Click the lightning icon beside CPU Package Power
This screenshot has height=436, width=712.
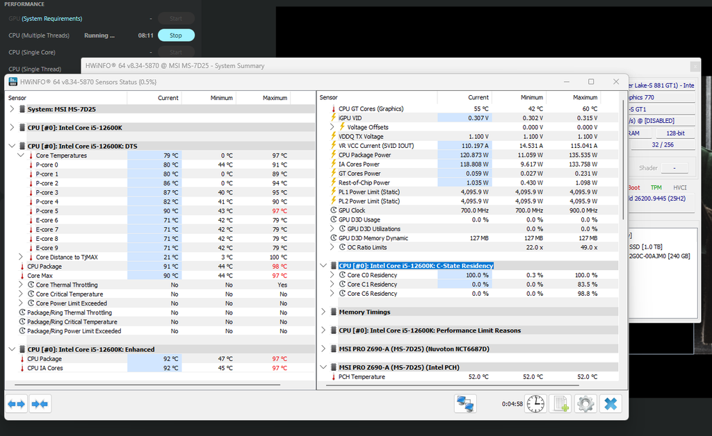pos(334,155)
